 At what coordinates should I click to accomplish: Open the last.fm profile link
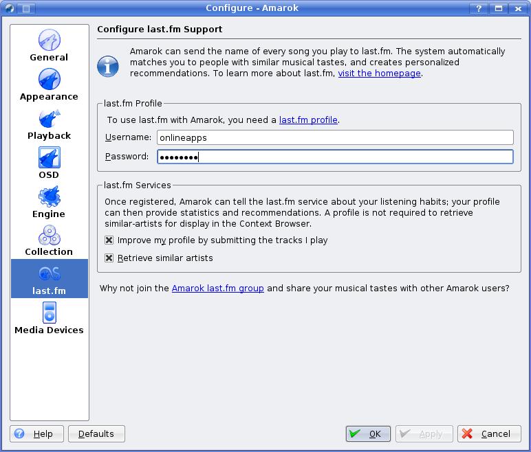308,120
